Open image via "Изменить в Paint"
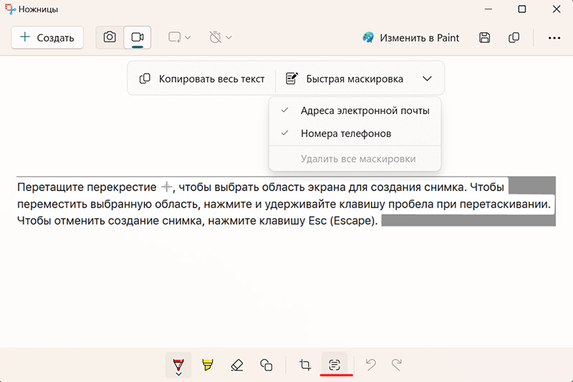Screen dimensions: 573x382 (411, 38)
